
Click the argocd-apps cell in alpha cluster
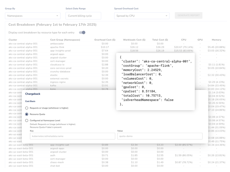point(57,54)
